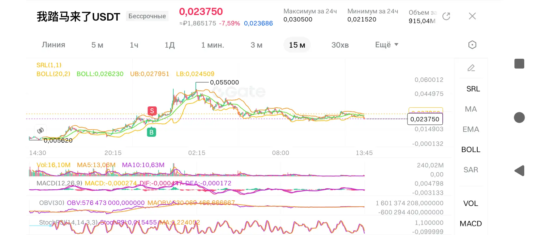The image size is (535, 235).
Task: Toggle the SAR indicator
Action: coord(471,170)
